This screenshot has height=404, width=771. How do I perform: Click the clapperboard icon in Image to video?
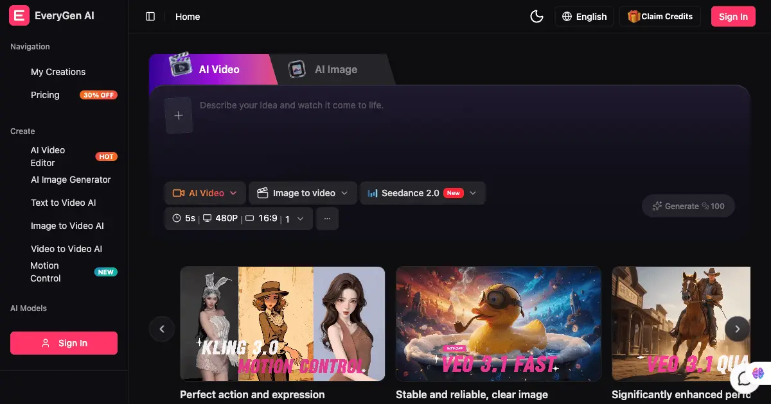(262, 193)
